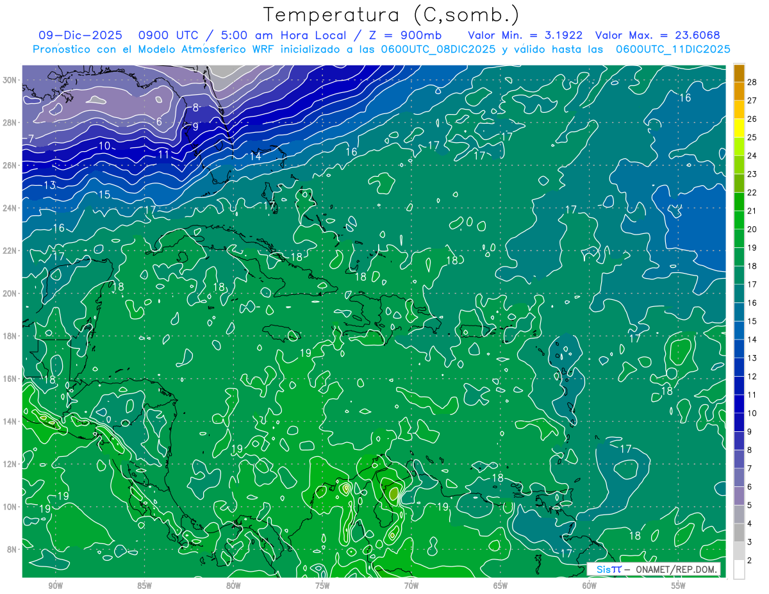Click the 60W longitude axis label

click(x=590, y=586)
